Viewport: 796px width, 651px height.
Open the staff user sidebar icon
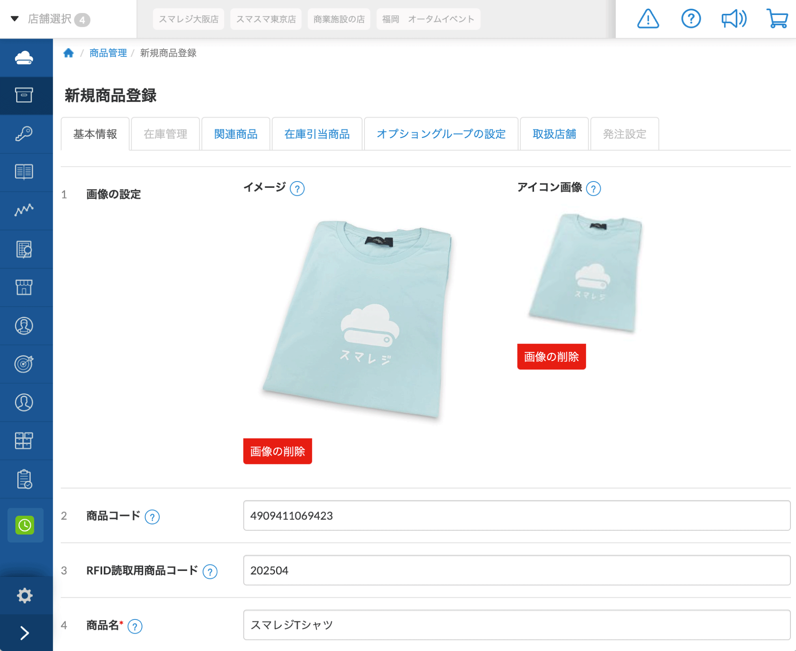pos(24,402)
